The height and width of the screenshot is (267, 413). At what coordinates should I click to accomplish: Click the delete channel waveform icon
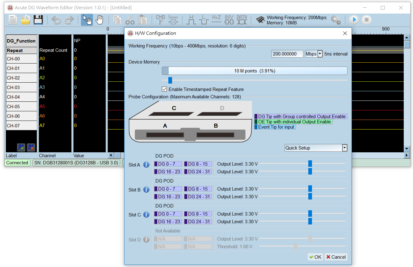click(x=31, y=147)
